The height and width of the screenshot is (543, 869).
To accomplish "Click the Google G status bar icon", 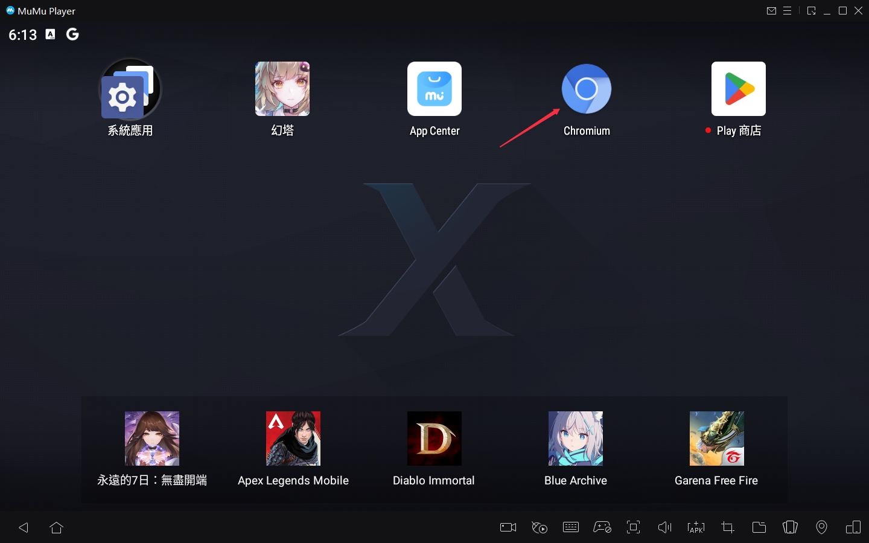I will pyautogui.click(x=72, y=34).
